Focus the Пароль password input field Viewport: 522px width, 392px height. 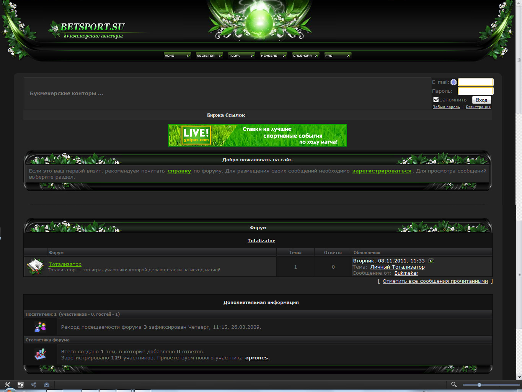tap(476, 91)
